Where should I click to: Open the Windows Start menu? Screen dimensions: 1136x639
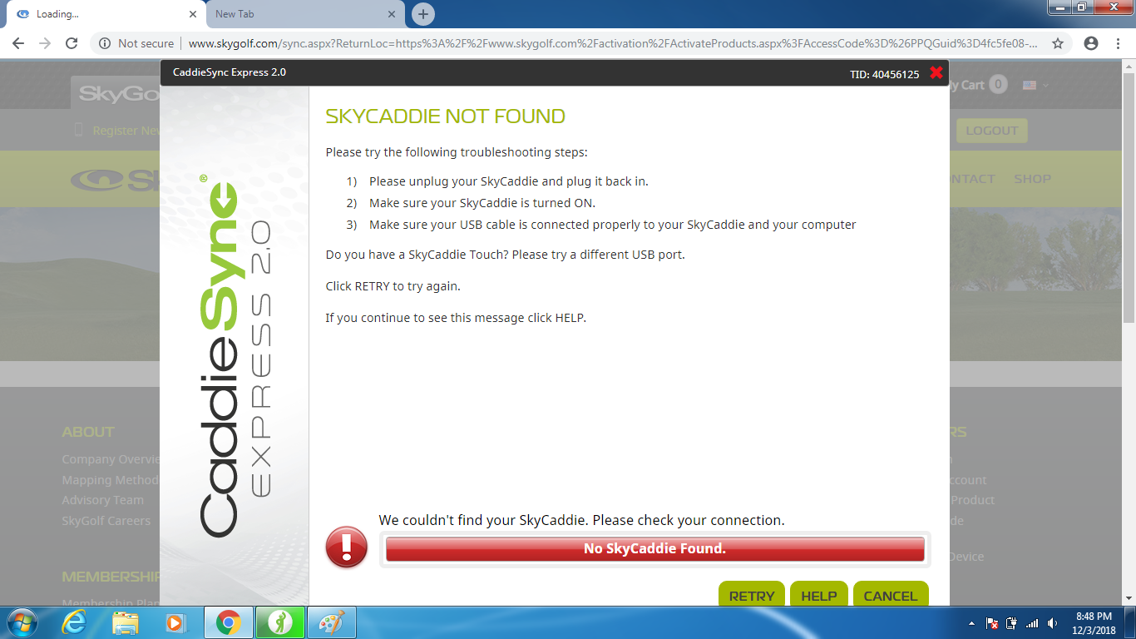click(x=21, y=622)
